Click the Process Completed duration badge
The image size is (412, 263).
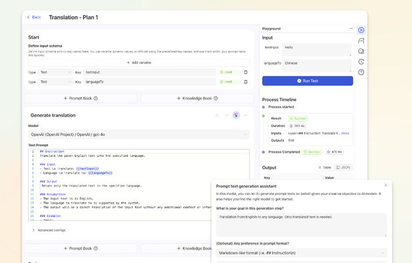coord(334,152)
